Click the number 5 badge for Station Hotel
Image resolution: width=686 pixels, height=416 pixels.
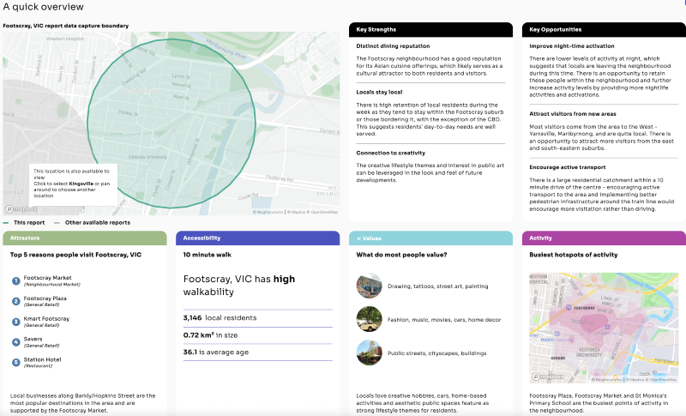pyautogui.click(x=15, y=362)
